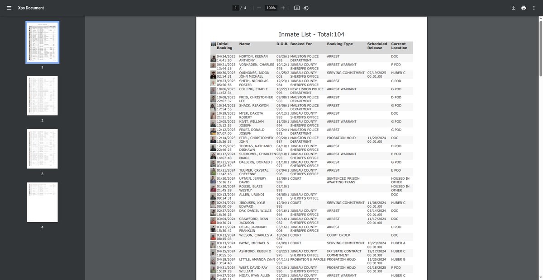Rotate the document counterclockwise

pos(306,8)
